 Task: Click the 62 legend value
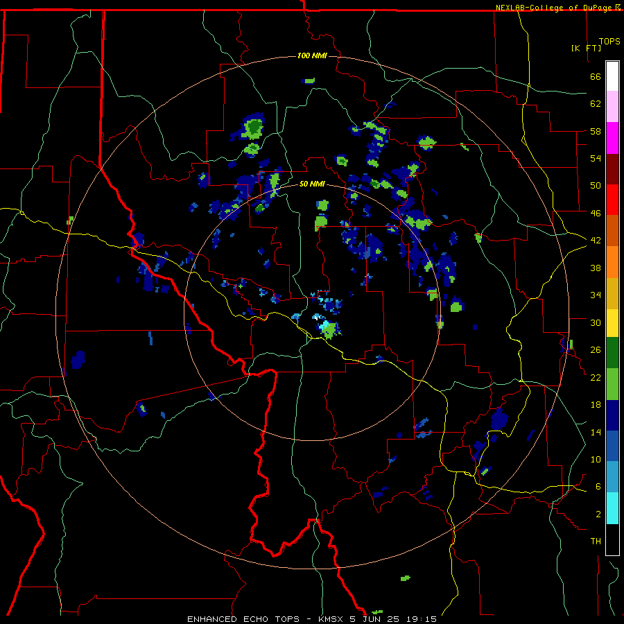click(596, 103)
